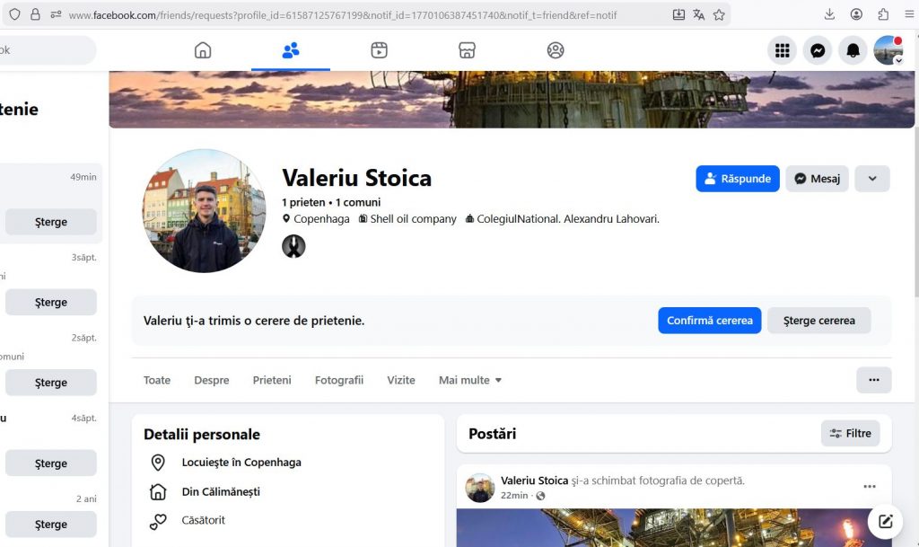Open the Filtre post filters

pyautogui.click(x=850, y=434)
